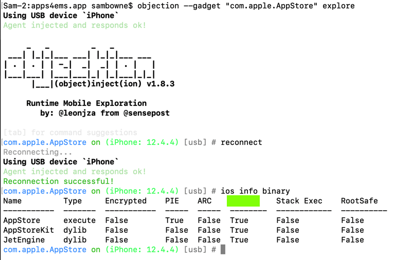The image size is (394, 260).
Task: Click the 'PIE' column header
Action: point(172,201)
